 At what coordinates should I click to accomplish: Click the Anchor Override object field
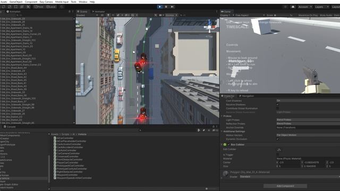[x=308, y=127]
